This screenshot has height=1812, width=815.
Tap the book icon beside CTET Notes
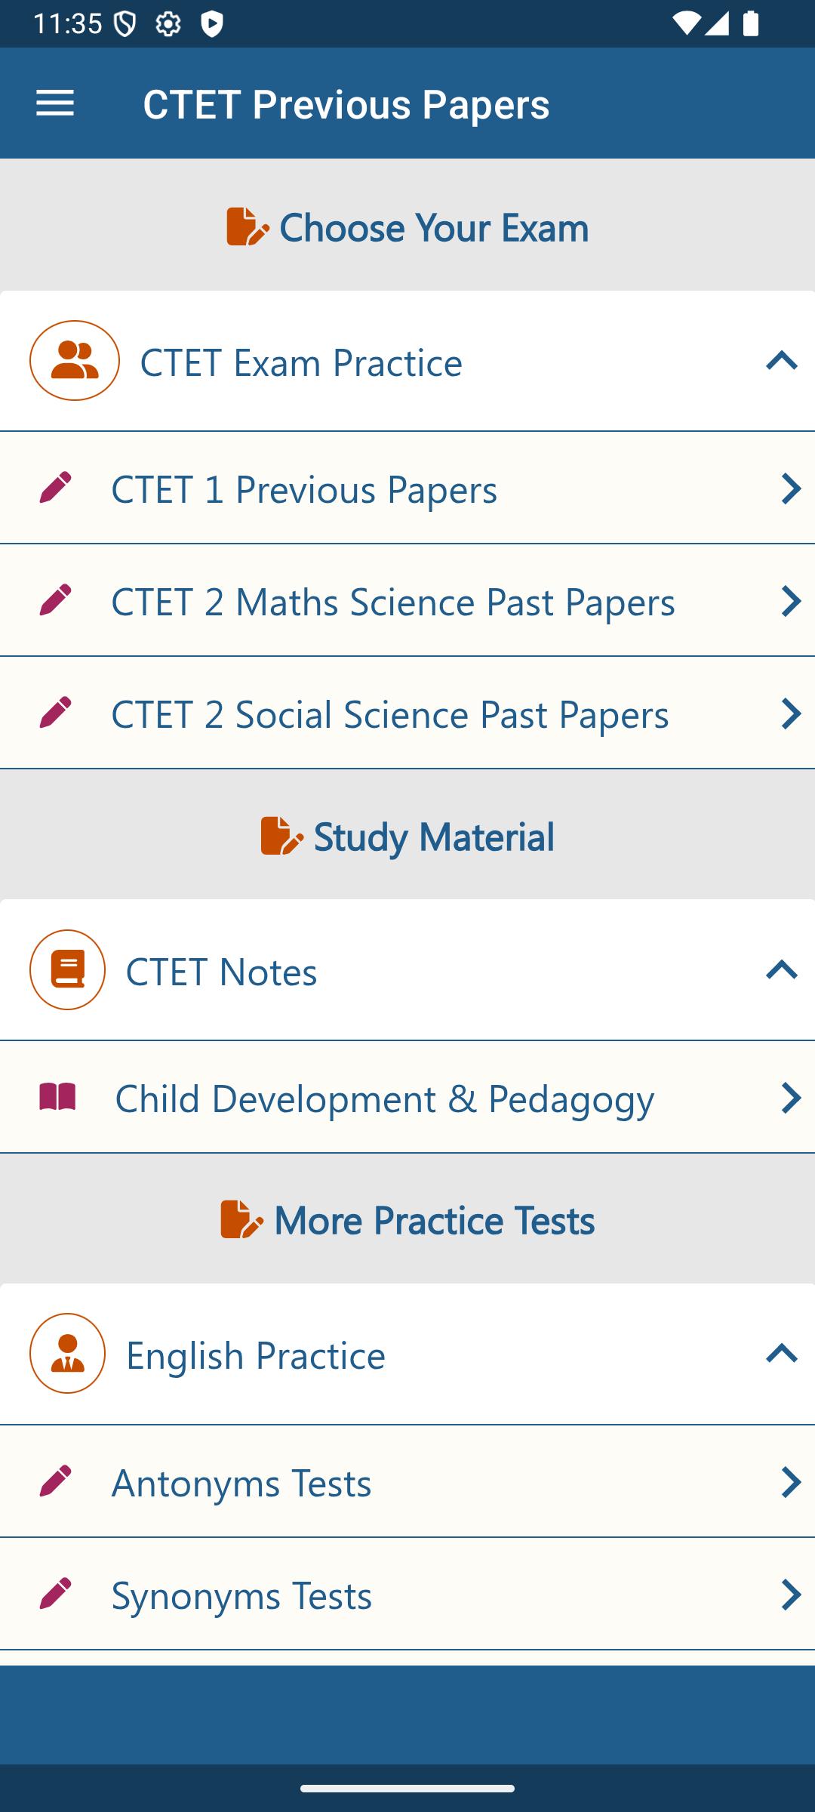(68, 970)
